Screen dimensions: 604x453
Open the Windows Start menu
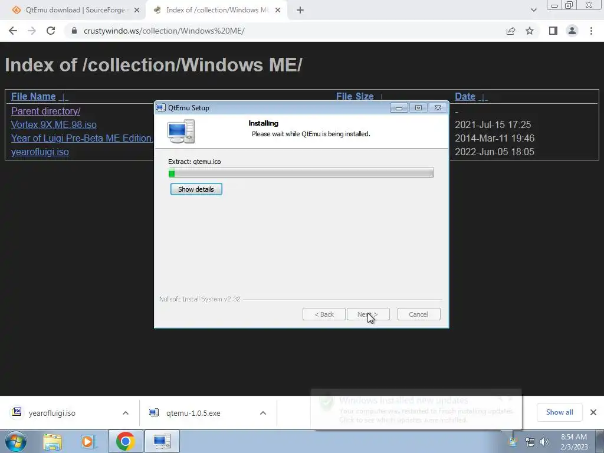[x=16, y=441]
